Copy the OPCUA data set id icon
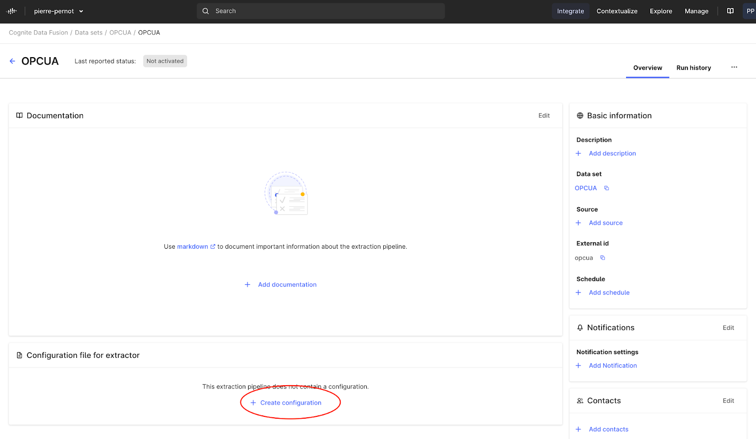Screen dimensions: 756x439 point(607,188)
